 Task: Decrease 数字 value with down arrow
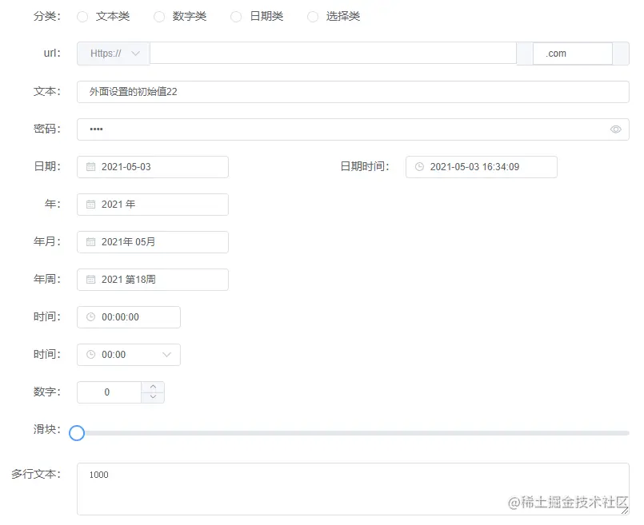(153, 397)
